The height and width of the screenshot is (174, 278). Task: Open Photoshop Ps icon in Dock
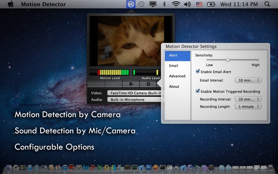[149, 167]
